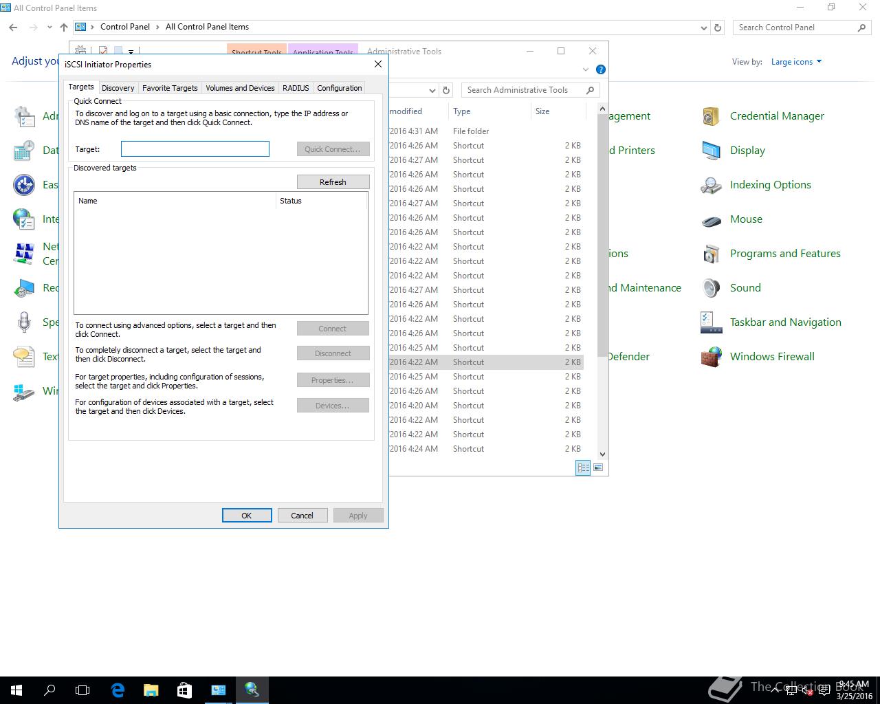
Task: Launch Microsoft Edge from taskbar
Action: pos(118,690)
